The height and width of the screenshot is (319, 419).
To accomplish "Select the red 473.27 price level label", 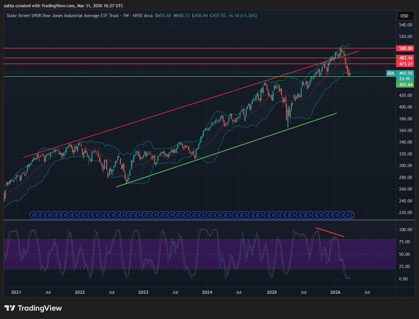I will point(405,64).
